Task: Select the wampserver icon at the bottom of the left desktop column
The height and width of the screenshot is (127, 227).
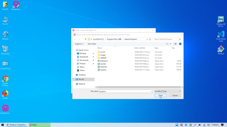Action: click(x=5, y=110)
